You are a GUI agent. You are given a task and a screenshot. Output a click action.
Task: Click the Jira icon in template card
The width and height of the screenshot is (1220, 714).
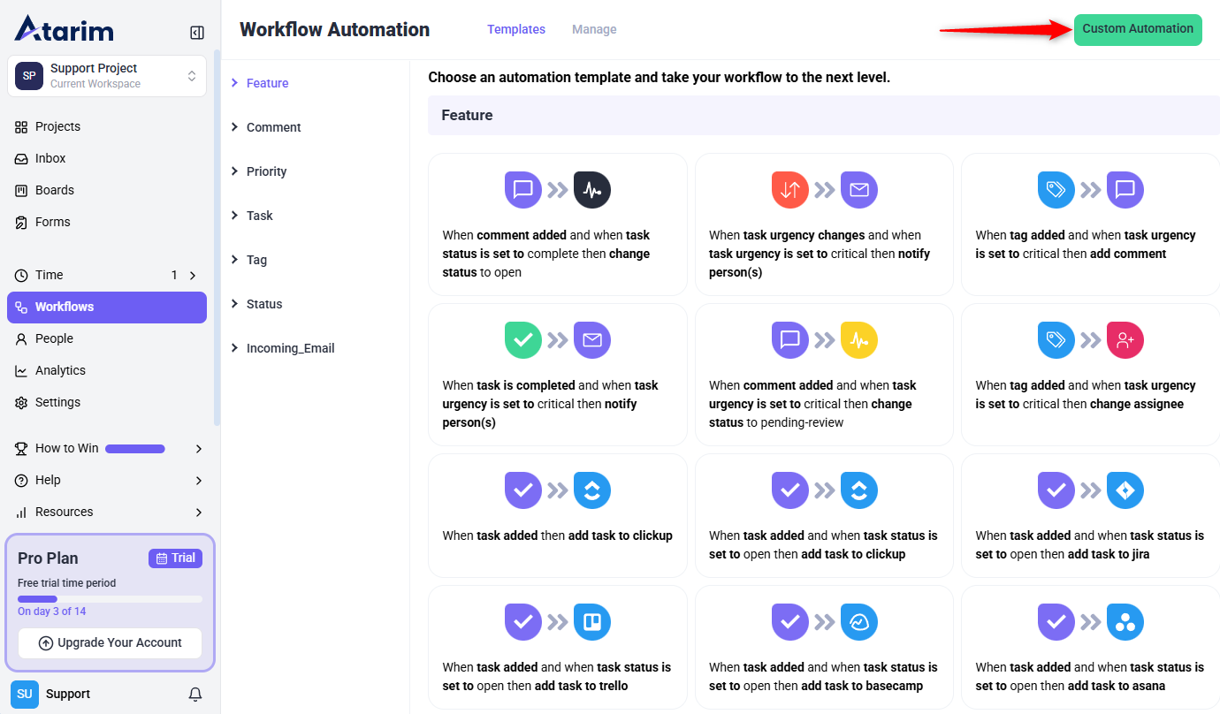tap(1125, 490)
